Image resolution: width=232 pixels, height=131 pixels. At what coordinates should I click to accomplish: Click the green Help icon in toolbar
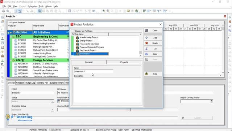(137, 11)
